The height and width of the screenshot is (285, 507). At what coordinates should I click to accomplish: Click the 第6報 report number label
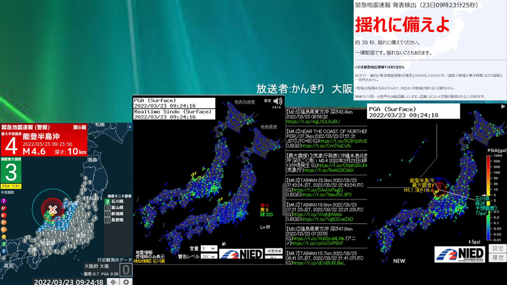pyautogui.click(x=80, y=127)
